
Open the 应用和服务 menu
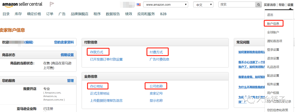point(146,14)
